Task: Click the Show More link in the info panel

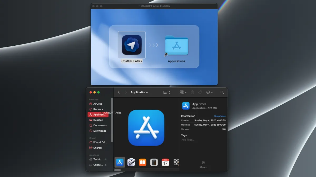Action: 220,116
